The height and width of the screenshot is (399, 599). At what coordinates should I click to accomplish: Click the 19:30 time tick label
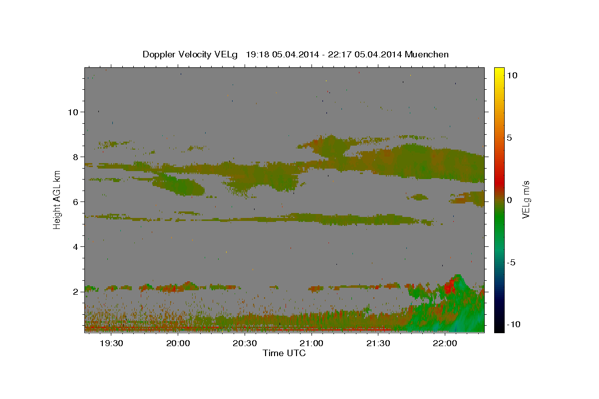[x=111, y=344]
